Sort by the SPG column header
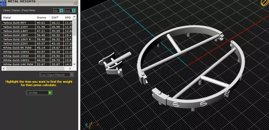 (x=68, y=17)
